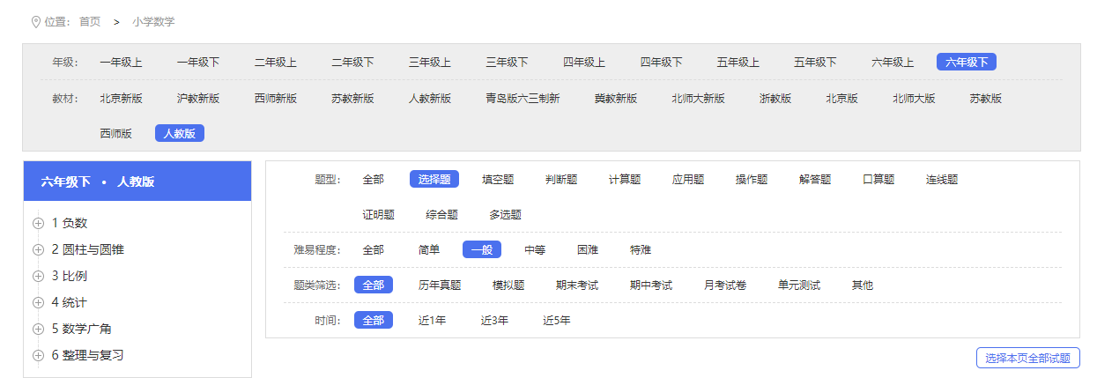Choose textbook 北师大新版
The width and height of the screenshot is (1097, 378).
[x=698, y=99]
